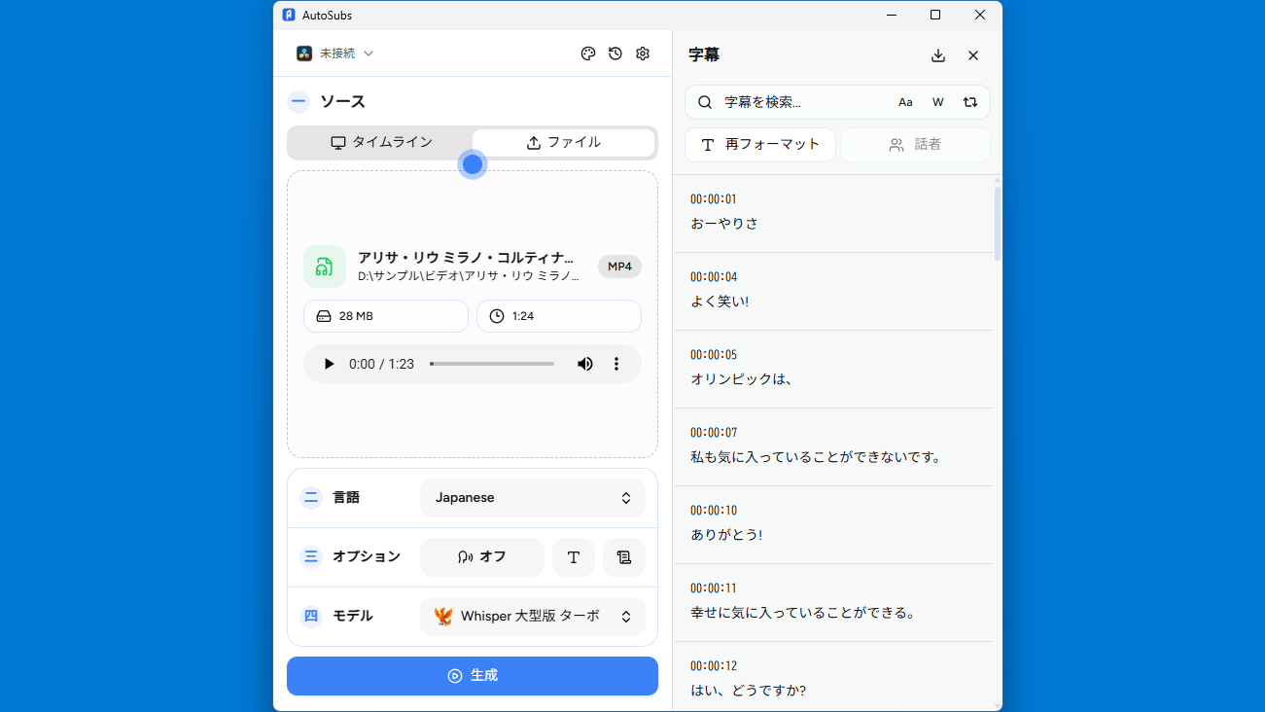Toggle the speaker diarization オフ button
Screen dimensions: 1265x712
pyautogui.click(x=482, y=557)
